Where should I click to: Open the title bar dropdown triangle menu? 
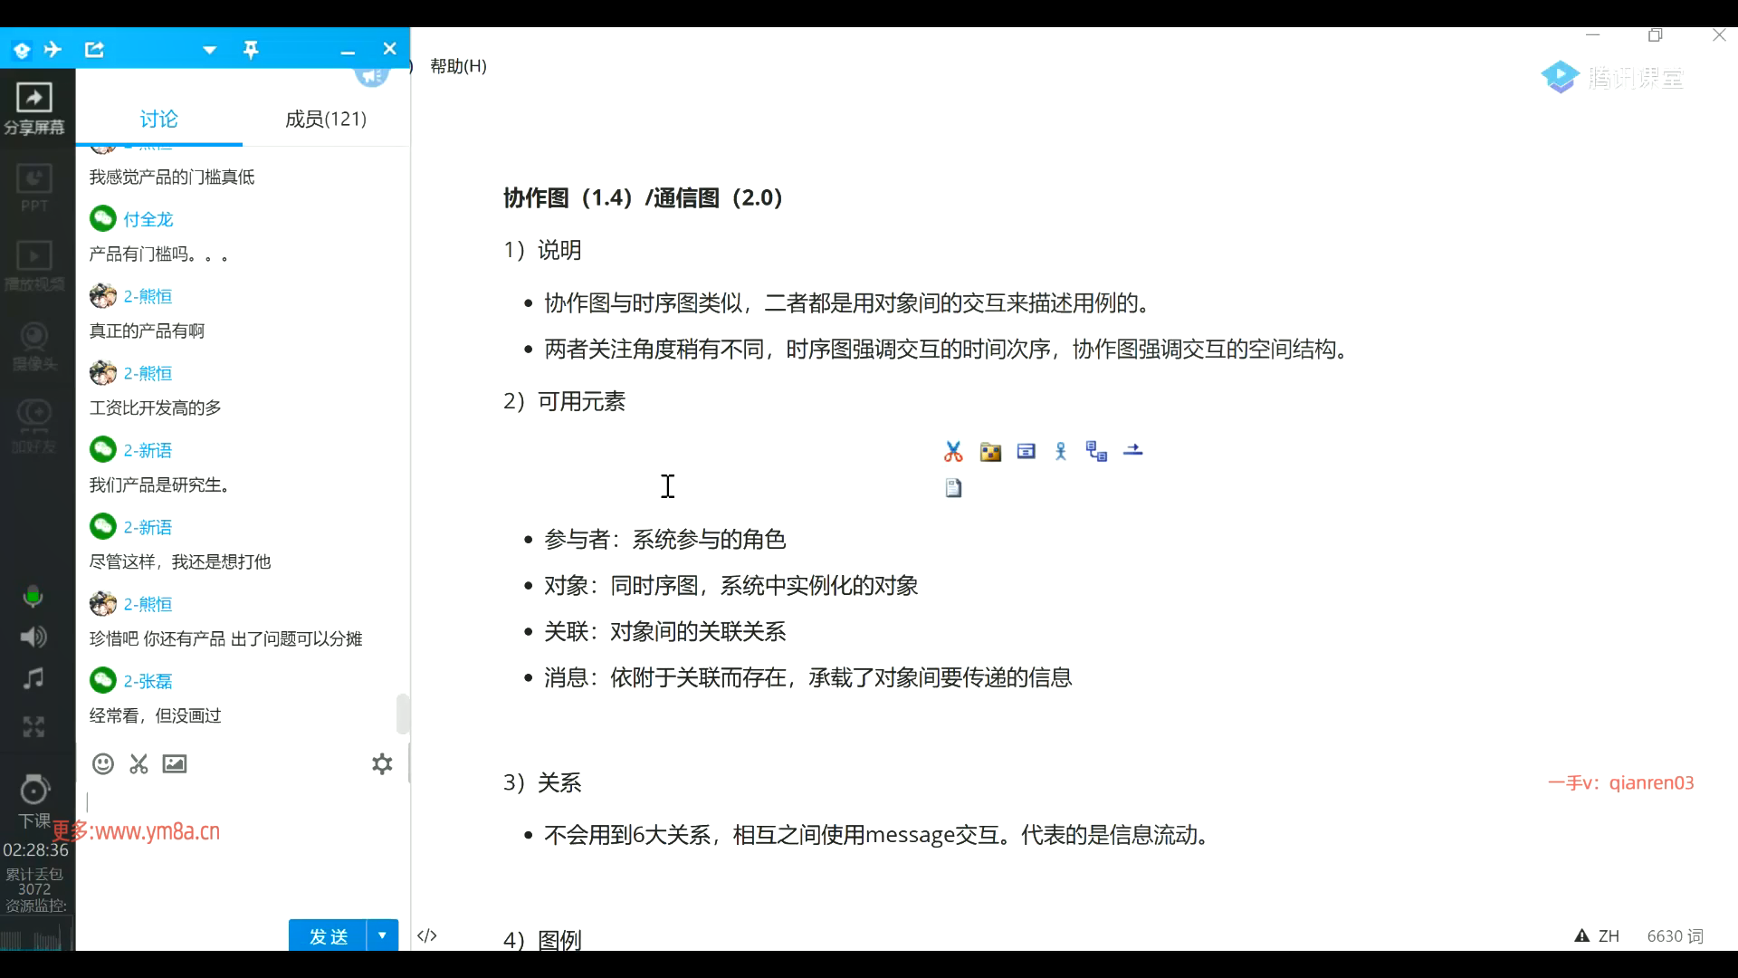coord(209,50)
